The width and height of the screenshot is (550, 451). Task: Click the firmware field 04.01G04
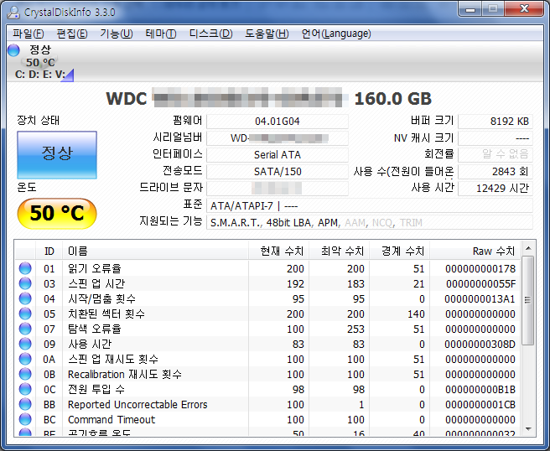(278, 122)
